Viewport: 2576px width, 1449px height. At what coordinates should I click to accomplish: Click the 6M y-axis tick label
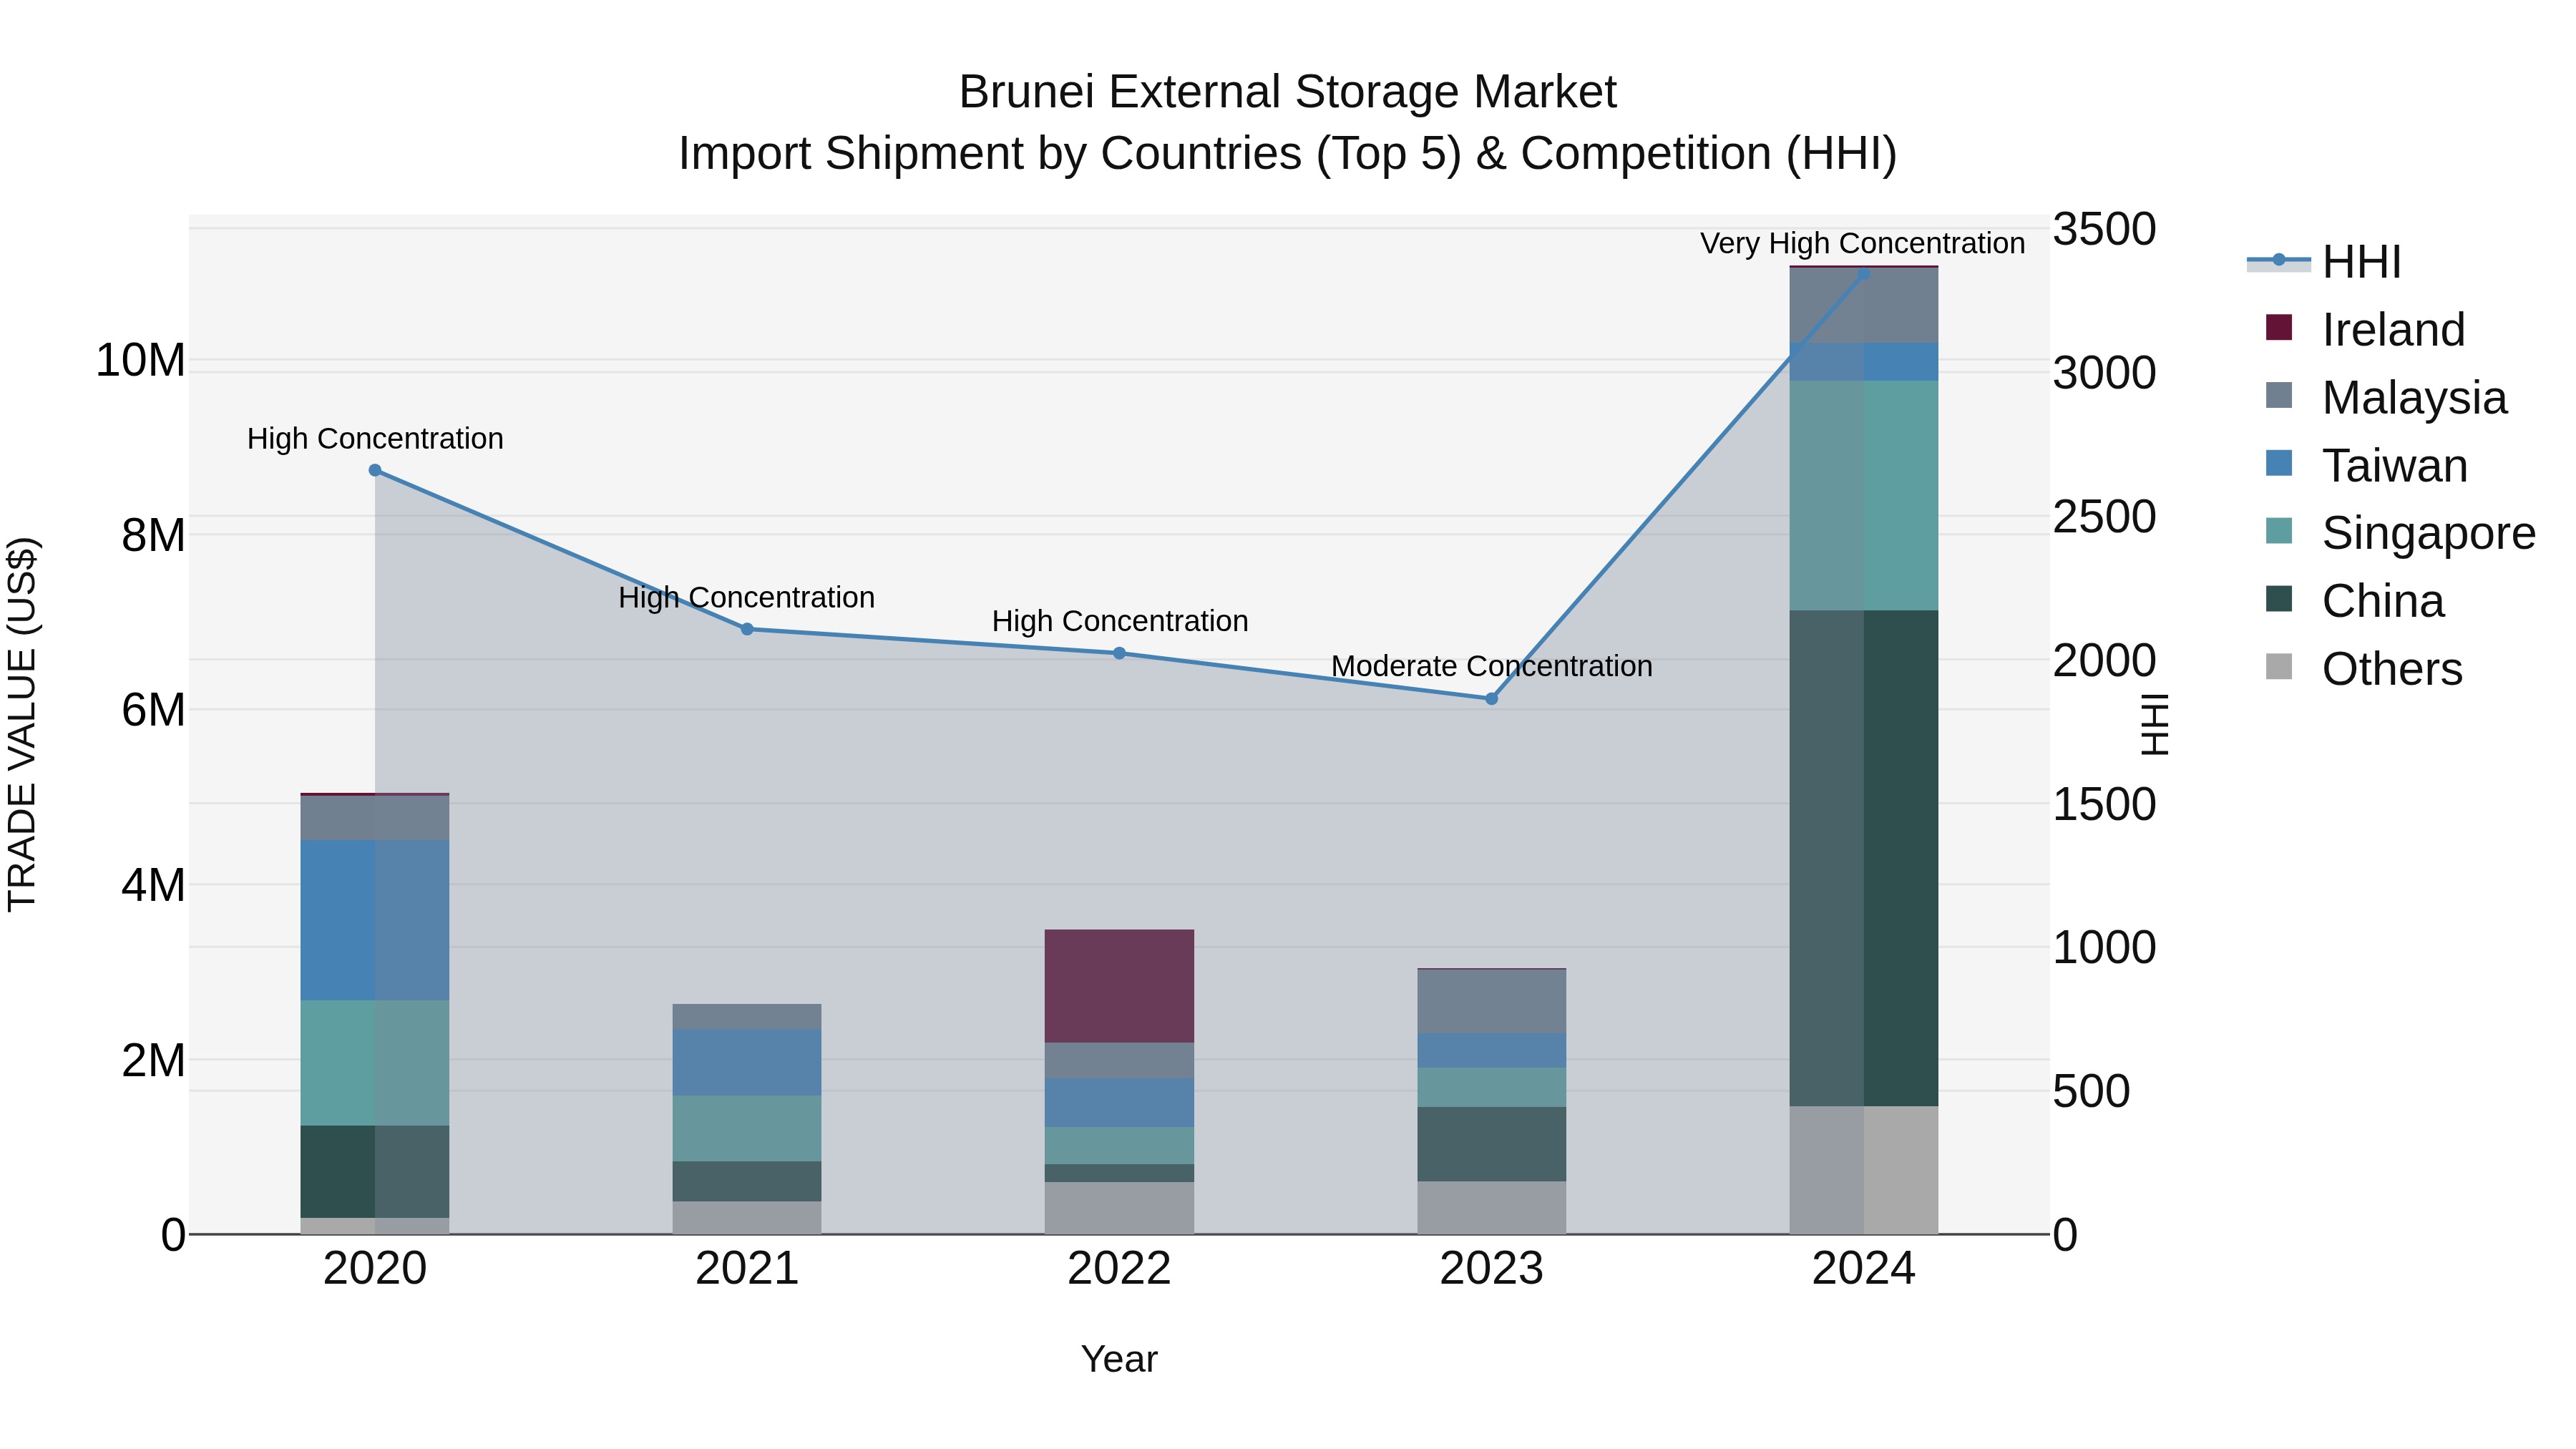tap(153, 710)
